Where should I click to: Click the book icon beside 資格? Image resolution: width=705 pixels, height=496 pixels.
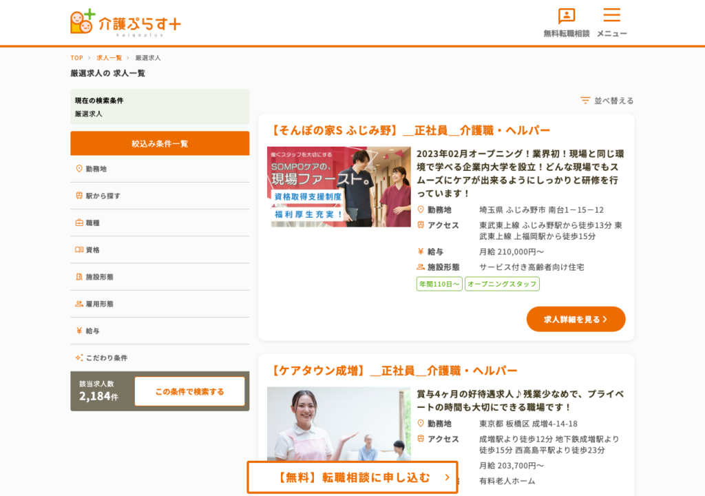coord(79,250)
